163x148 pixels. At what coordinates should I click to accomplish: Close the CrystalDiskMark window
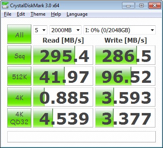coord(155,6)
